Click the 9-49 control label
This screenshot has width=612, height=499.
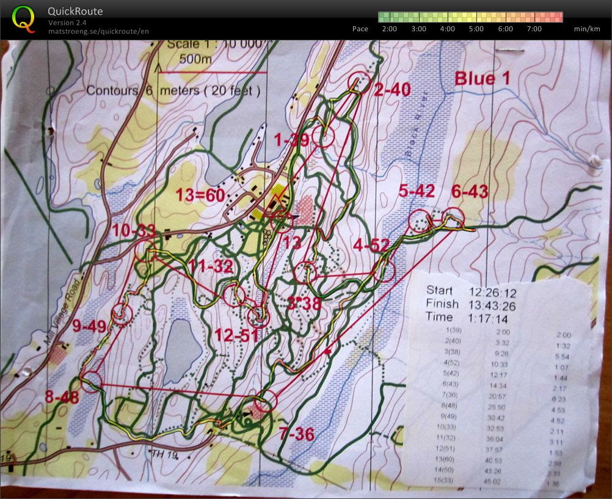coord(89,326)
